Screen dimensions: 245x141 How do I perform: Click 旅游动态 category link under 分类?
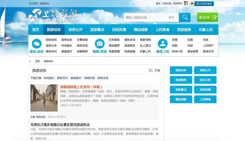point(41,117)
